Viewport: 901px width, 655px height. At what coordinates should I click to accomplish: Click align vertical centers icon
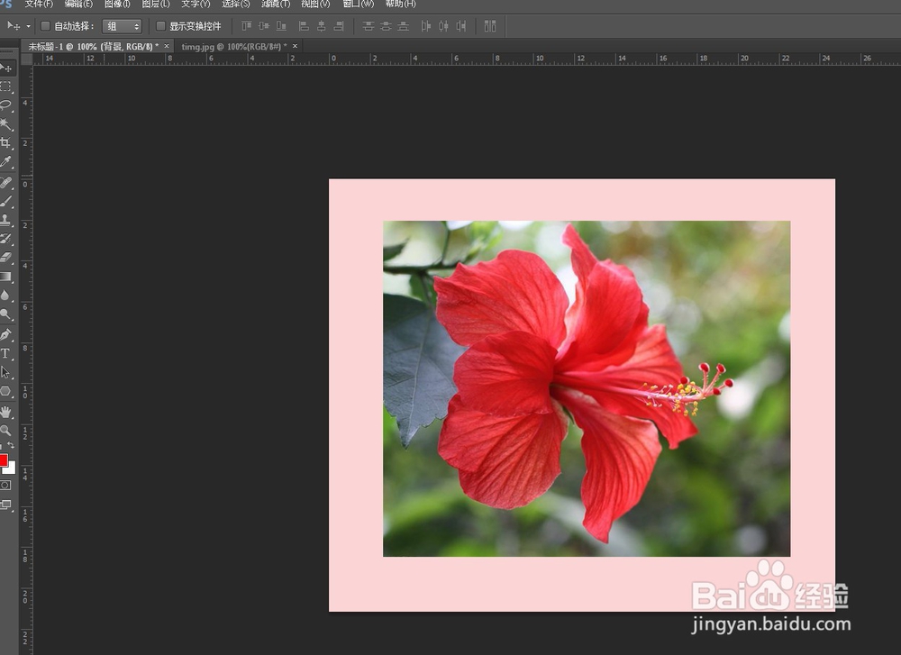click(264, 26)
